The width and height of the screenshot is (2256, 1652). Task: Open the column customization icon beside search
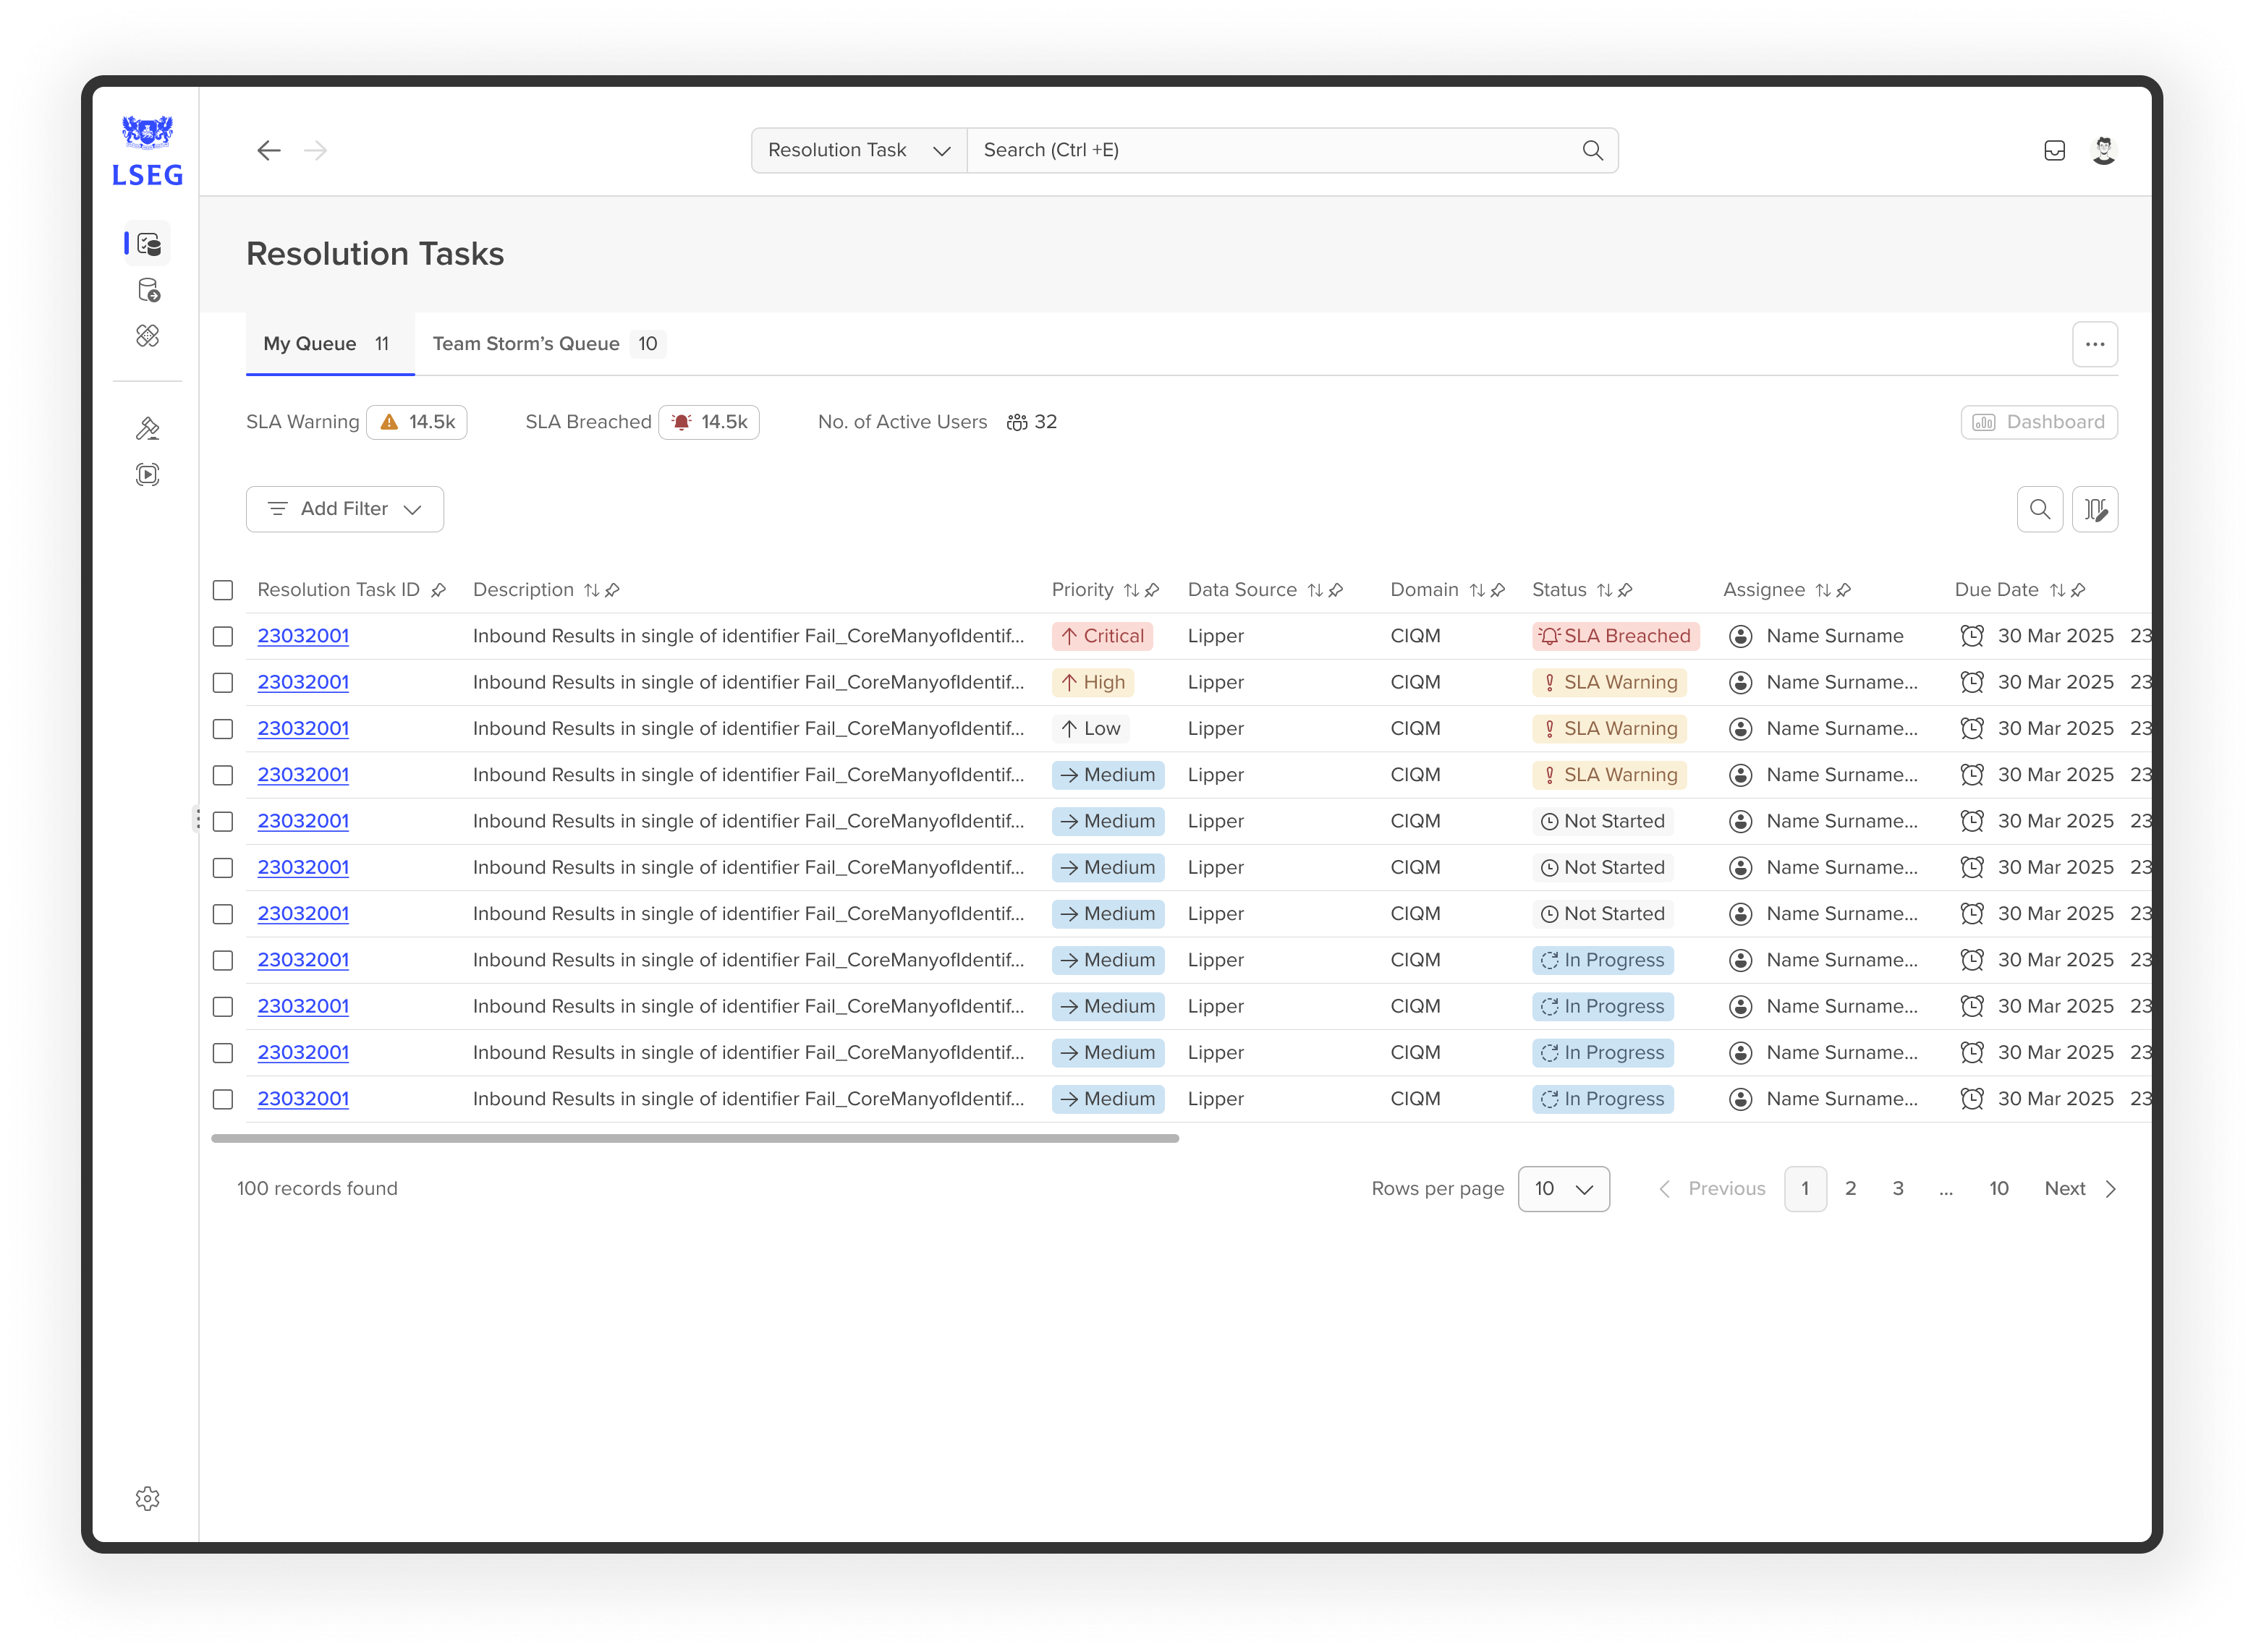[x=2097, y=509]
